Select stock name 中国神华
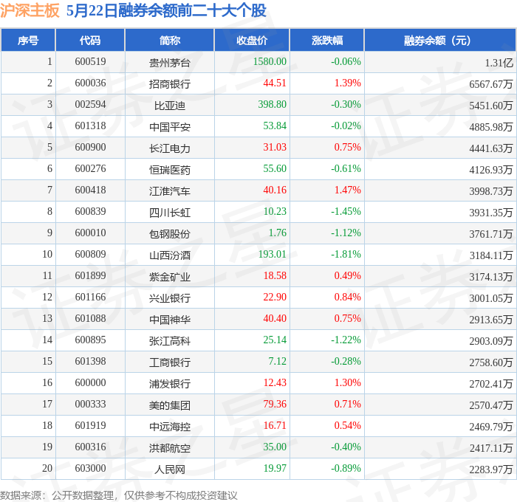The width and height of the screenshot is (517, 502). pyautogui.click(x=169, y=320)
